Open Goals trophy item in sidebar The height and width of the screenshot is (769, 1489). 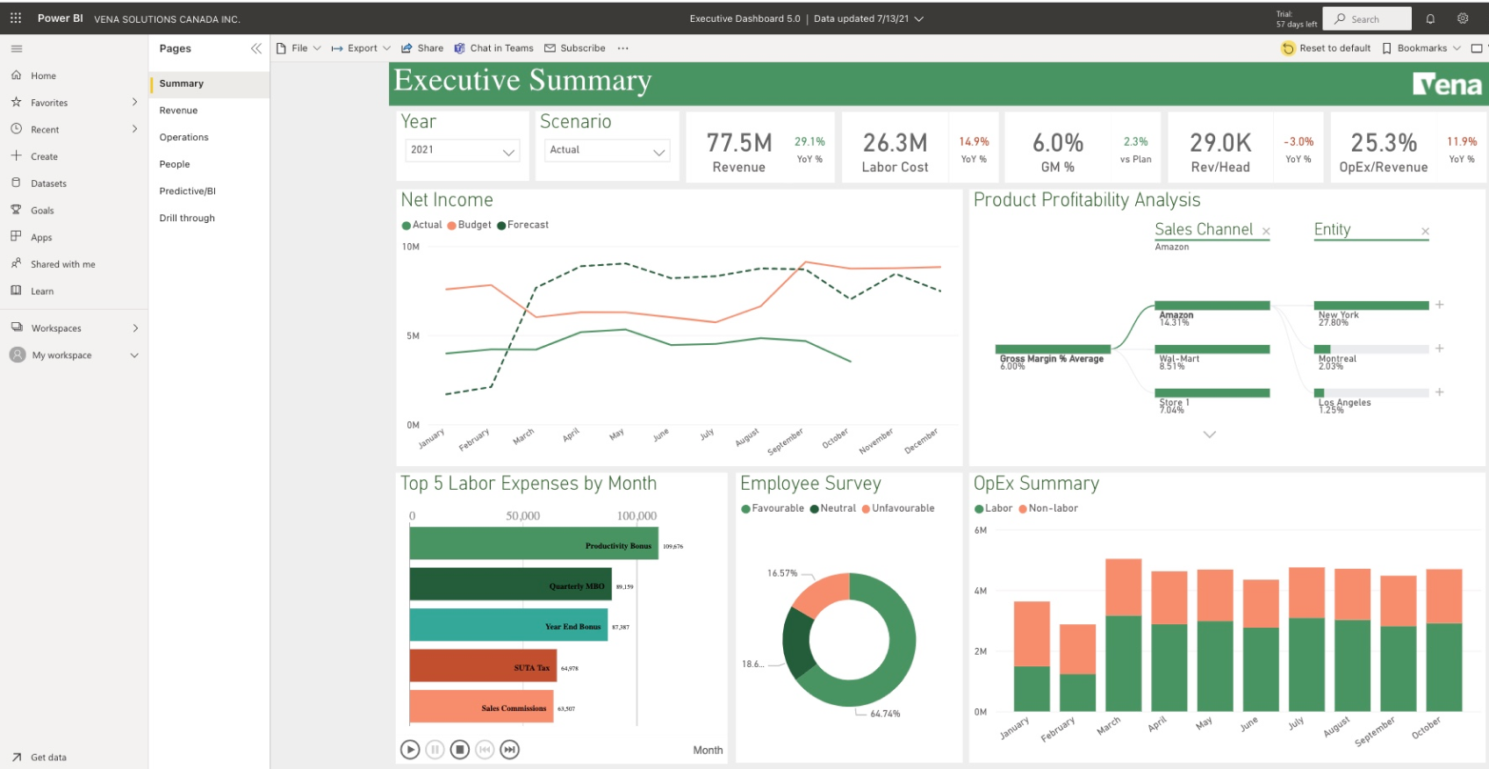42,211
